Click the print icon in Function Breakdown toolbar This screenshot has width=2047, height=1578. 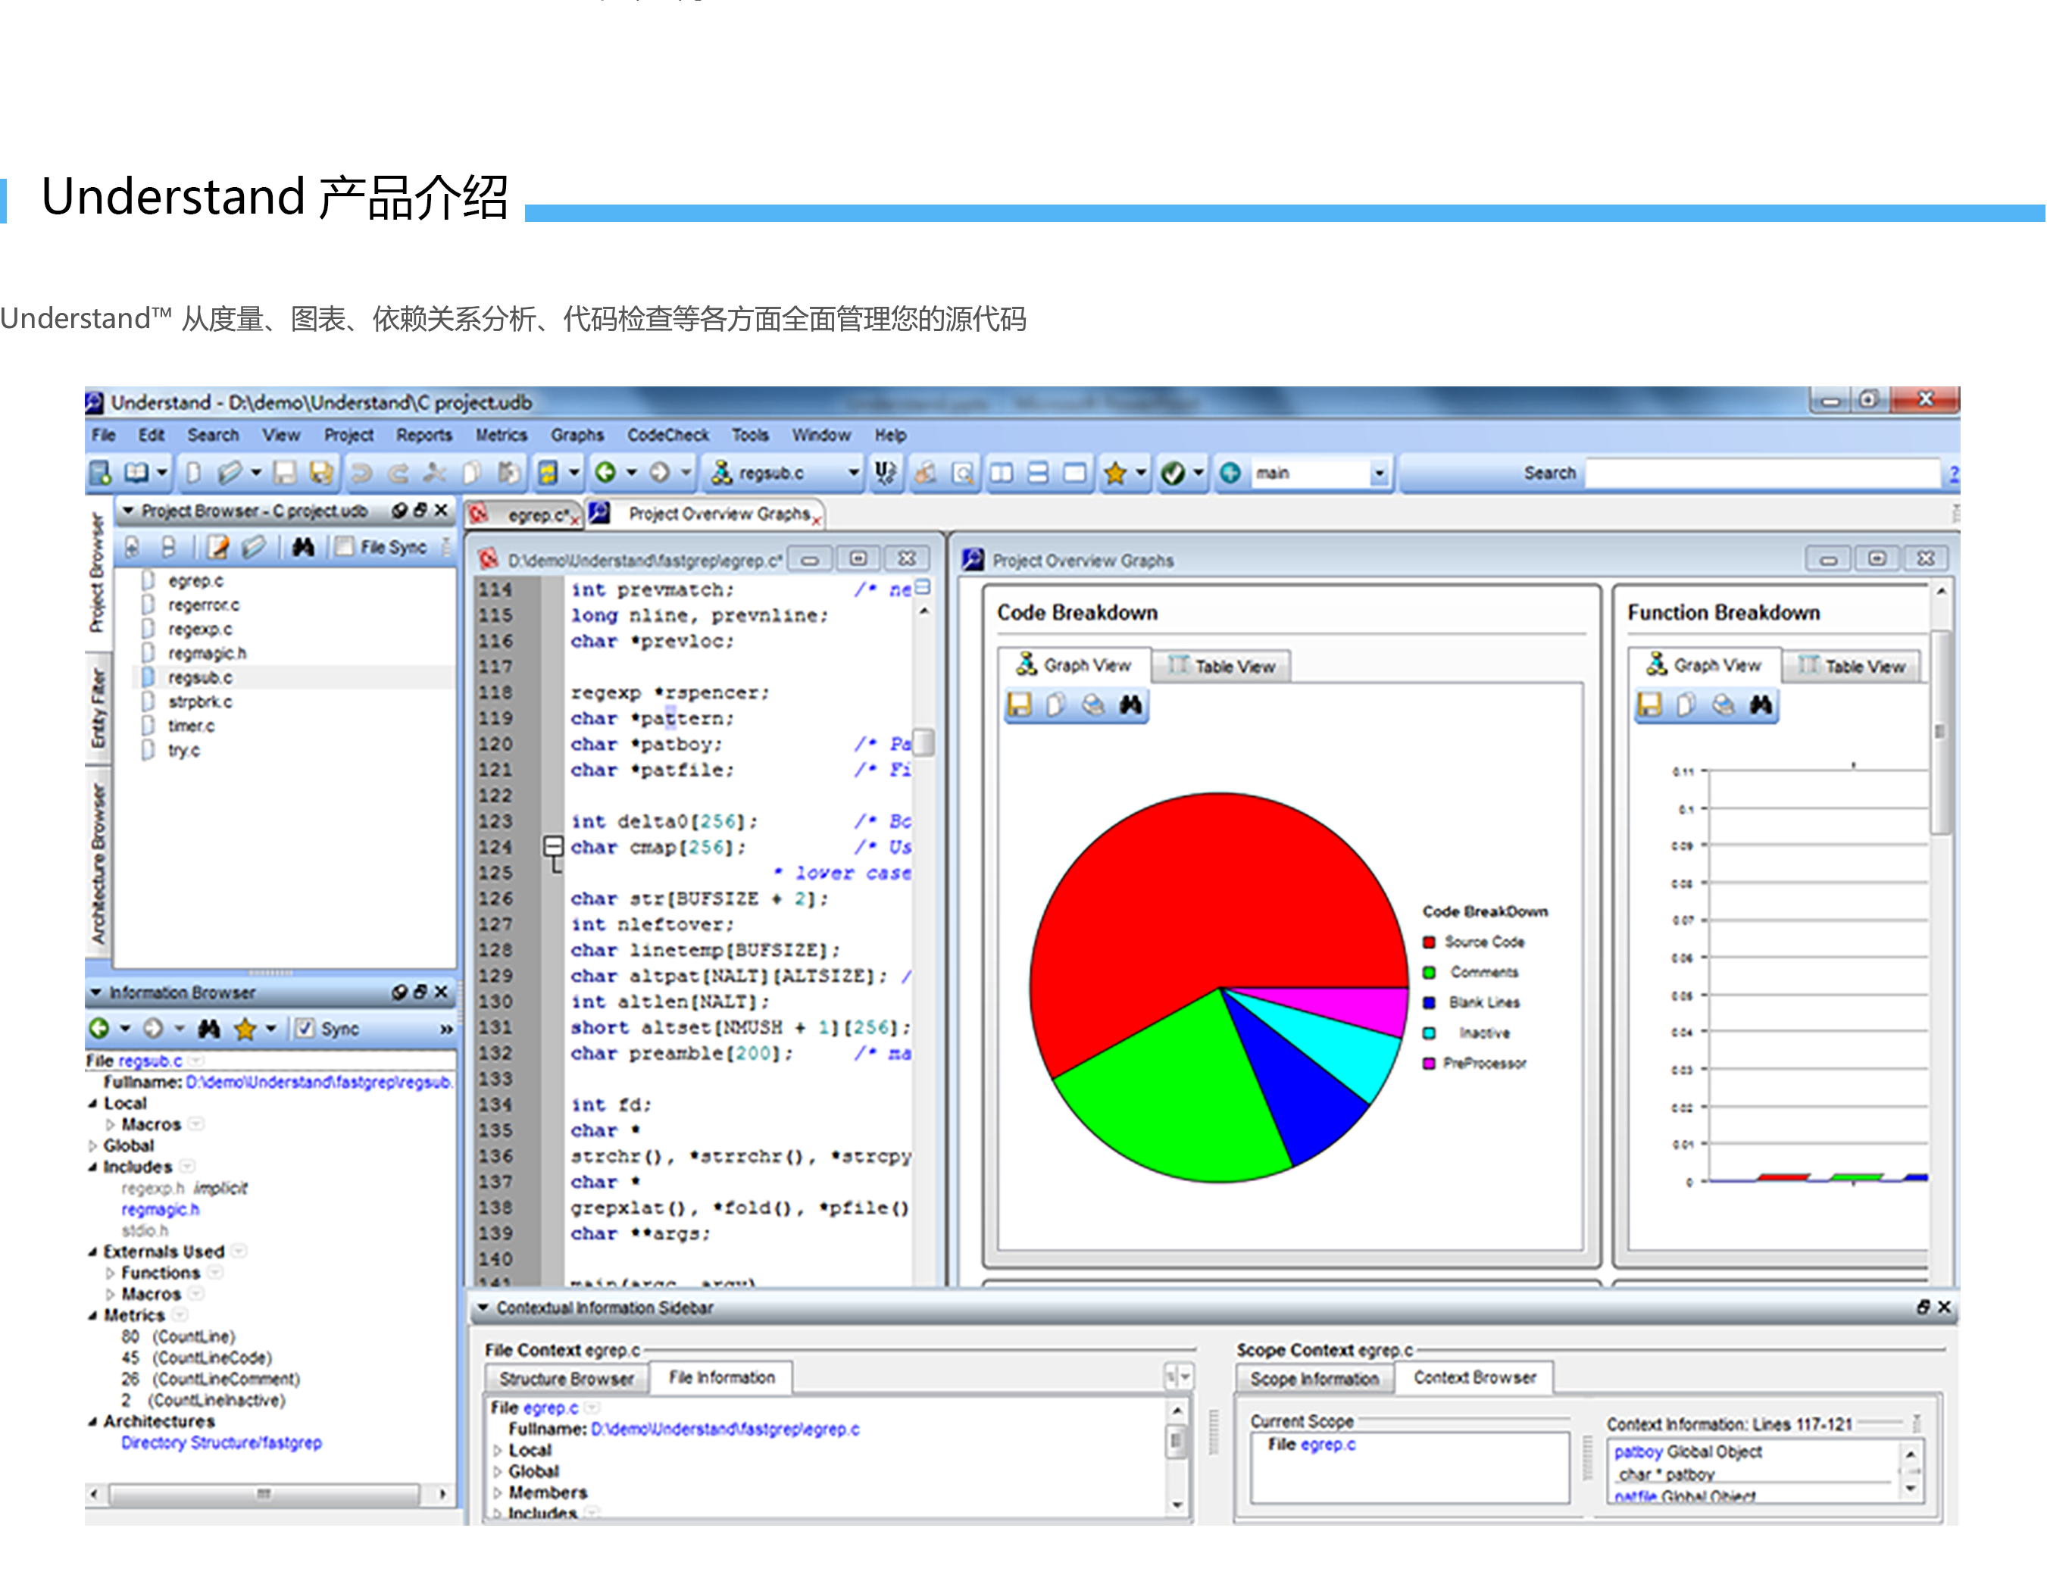pyautogui.click(x=1723, y=704)
